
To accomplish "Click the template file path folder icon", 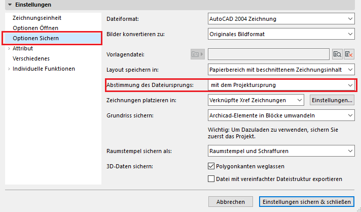I will [197, 54].
